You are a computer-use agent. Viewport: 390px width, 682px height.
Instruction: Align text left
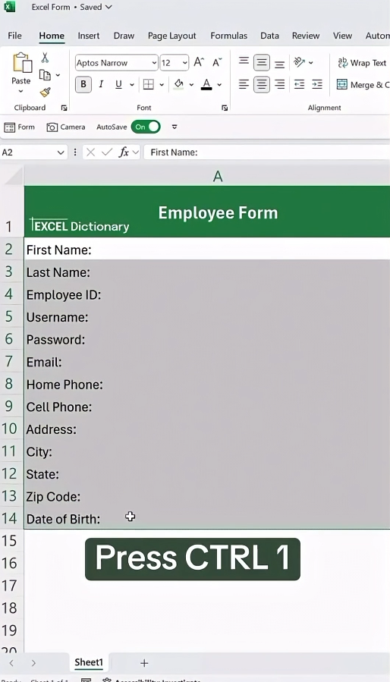(x=244, y=84)
